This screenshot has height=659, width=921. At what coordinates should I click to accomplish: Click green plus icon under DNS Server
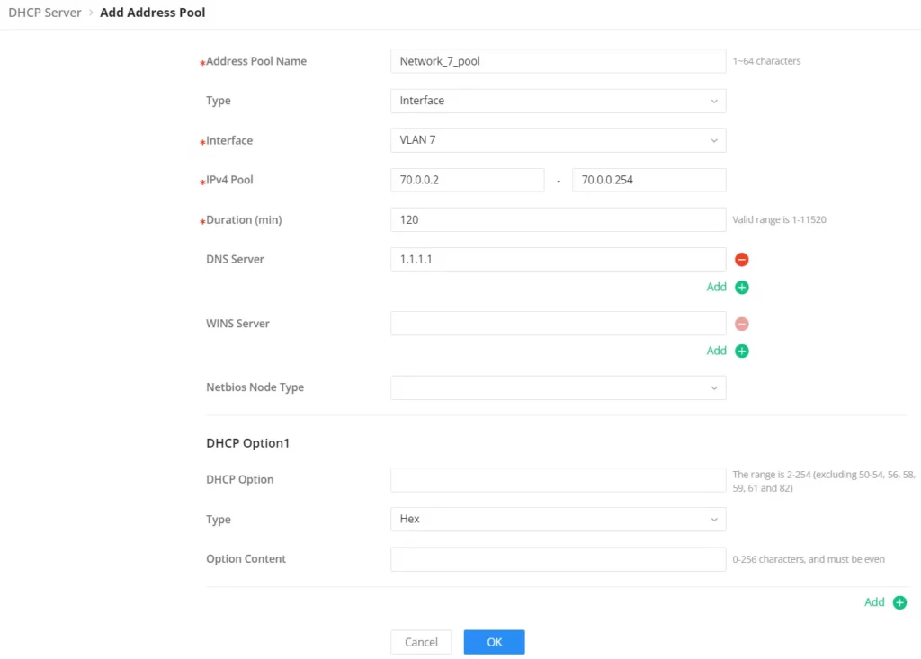pos(741,287)
